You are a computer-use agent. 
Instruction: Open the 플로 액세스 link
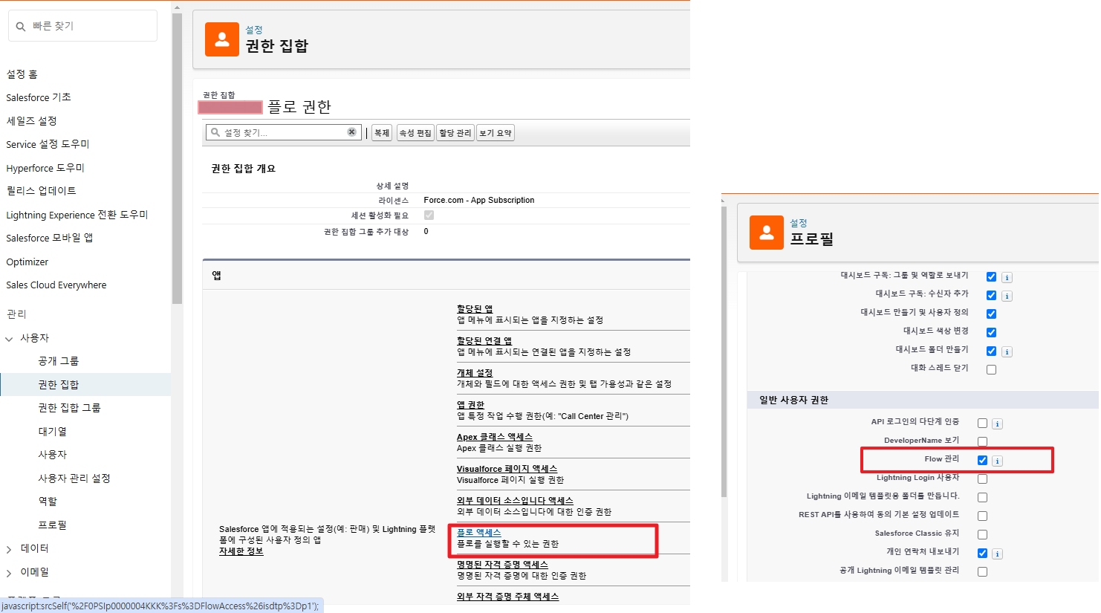479,533
